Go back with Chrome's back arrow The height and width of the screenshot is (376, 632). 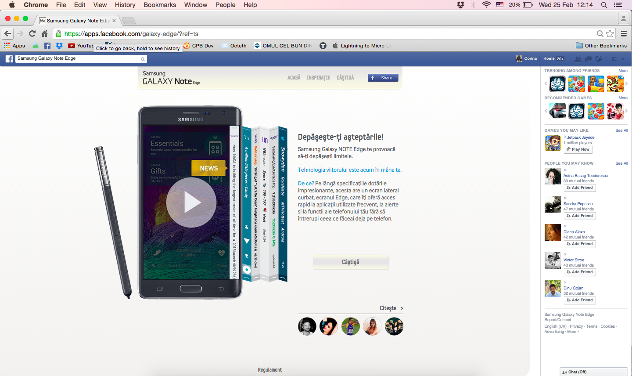7,34
